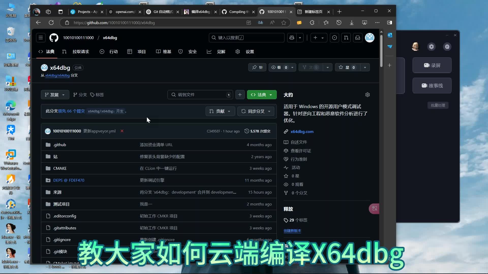
Task: Open browser extensions puzzle icon
Action: pyautogui.click(x=312, y=23)
